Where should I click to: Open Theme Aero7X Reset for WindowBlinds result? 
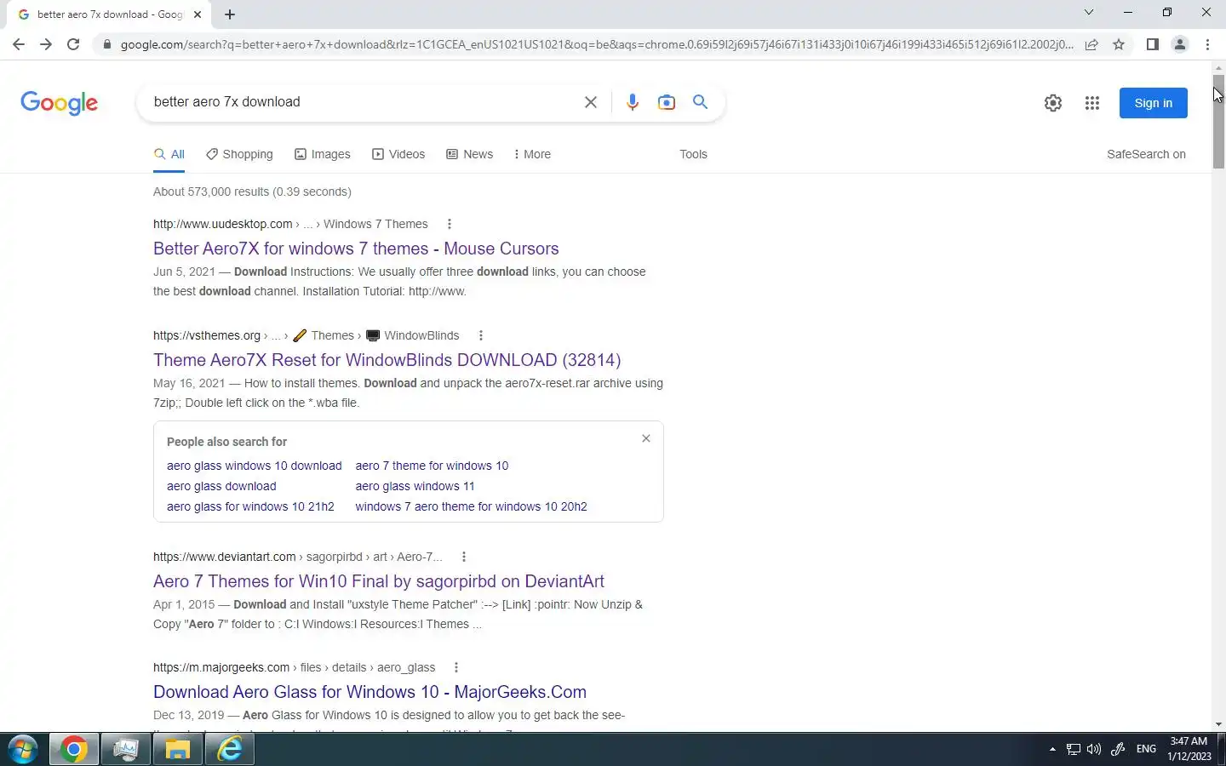(387, 360)
